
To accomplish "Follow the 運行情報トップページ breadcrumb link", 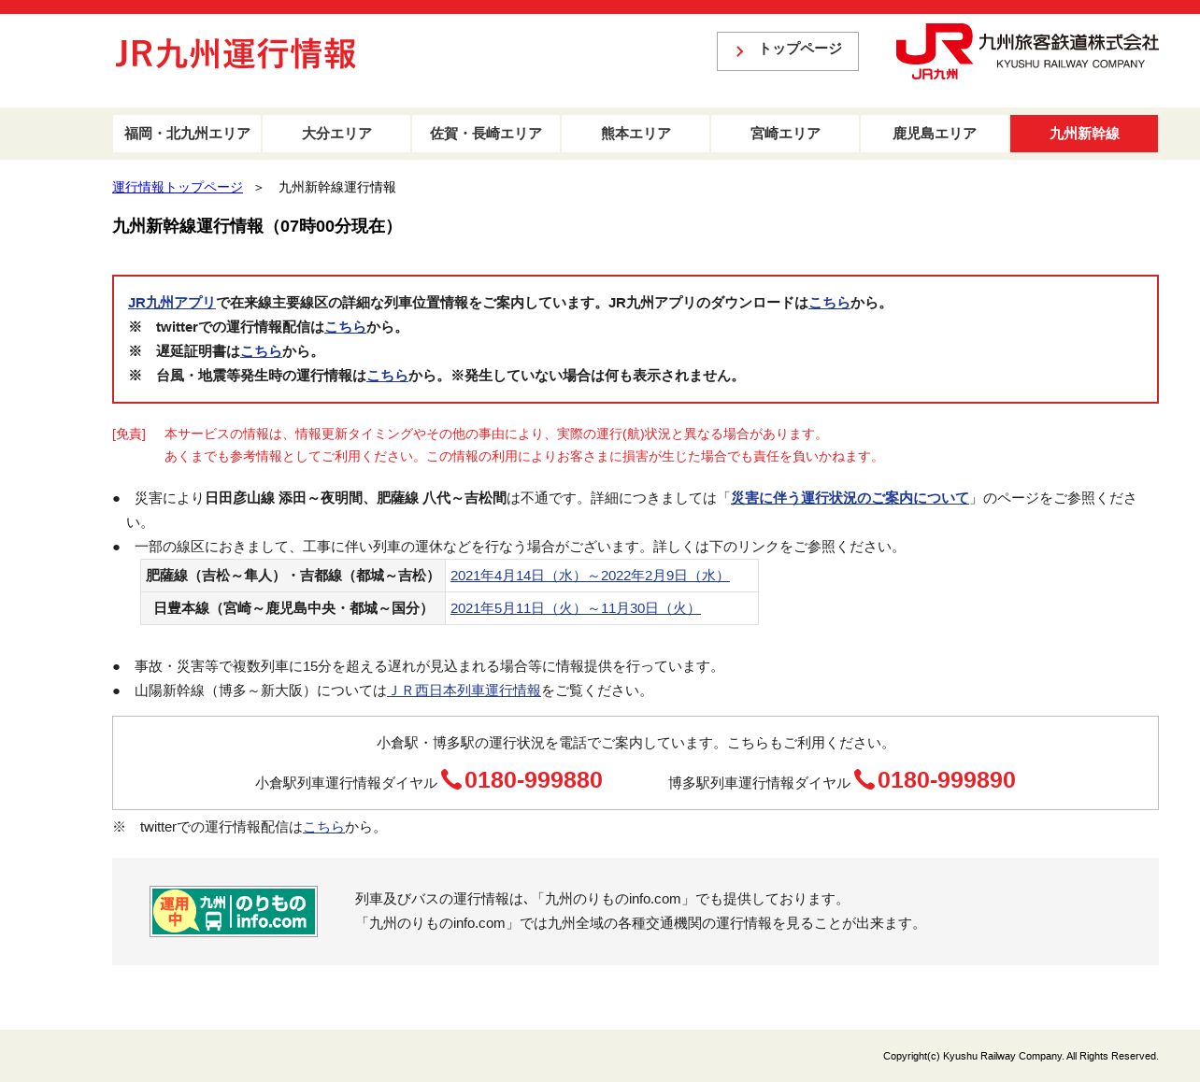I will pos(178,187).
